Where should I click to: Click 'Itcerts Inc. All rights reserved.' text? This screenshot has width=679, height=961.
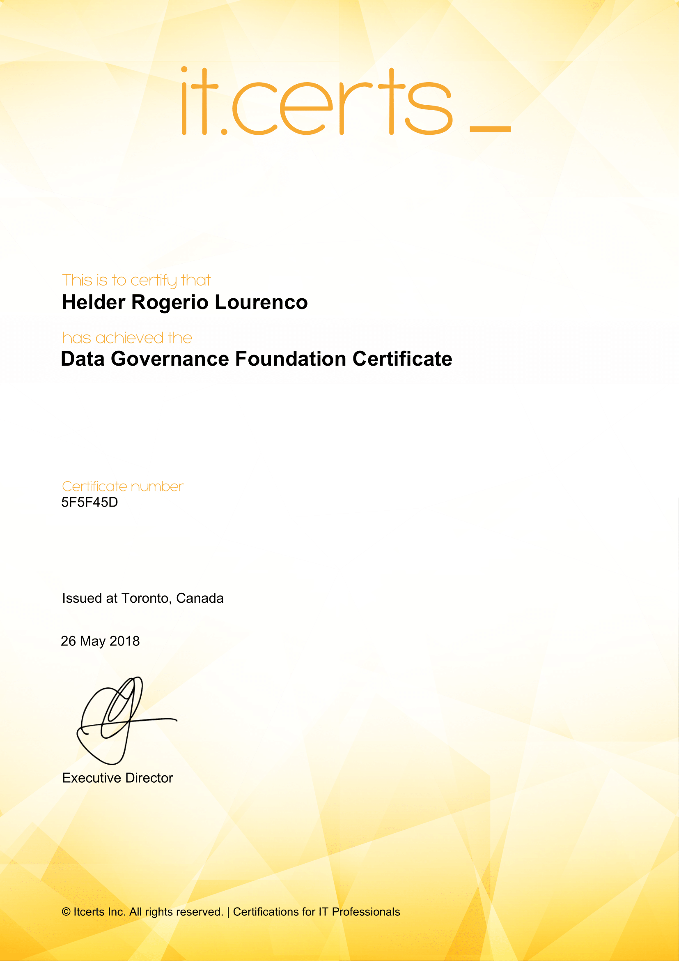click(149, 912)
